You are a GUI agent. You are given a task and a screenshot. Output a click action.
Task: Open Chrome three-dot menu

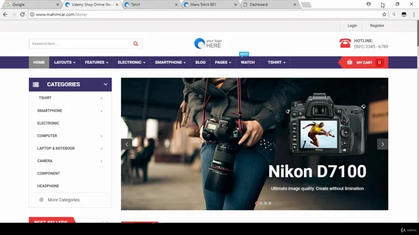[x=414, y=14]
